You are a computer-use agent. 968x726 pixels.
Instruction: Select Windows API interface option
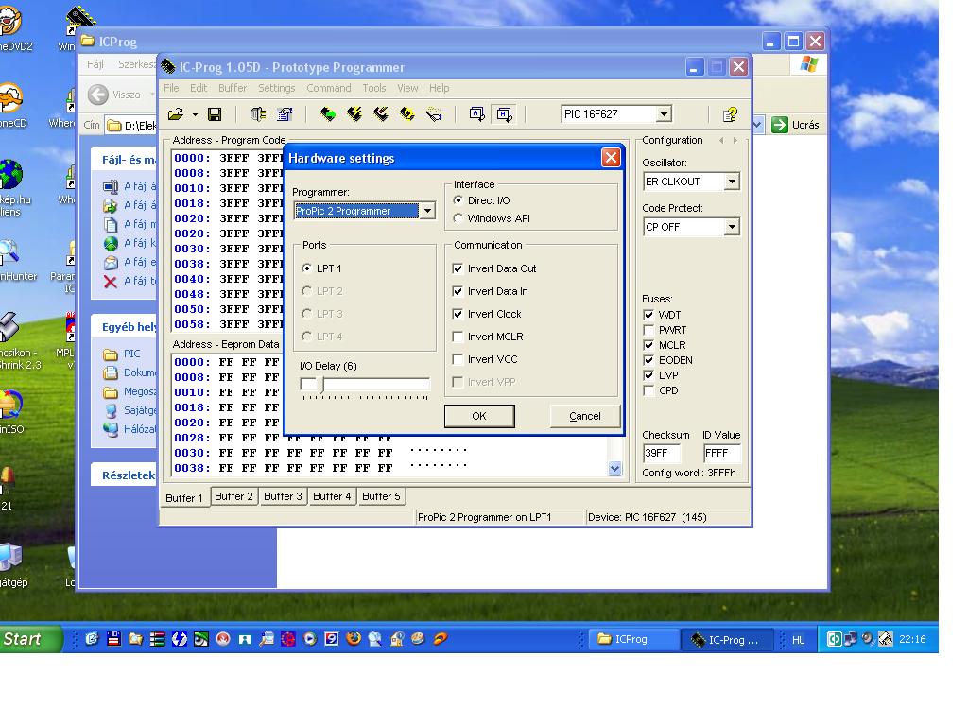click(458, 218)
